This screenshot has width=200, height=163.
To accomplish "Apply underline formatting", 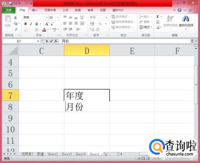I will [36, 24].
